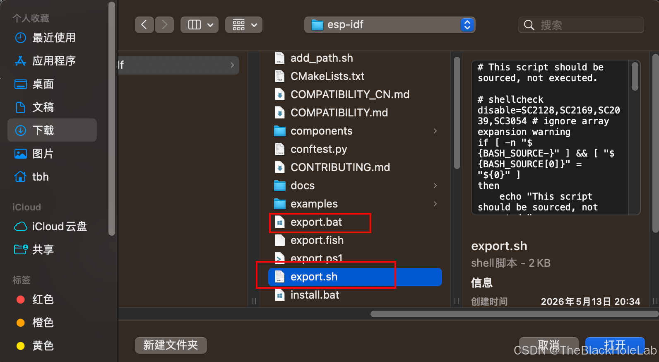
Task: Expand the grouping options chevron
Action: (x=254, y=25)
